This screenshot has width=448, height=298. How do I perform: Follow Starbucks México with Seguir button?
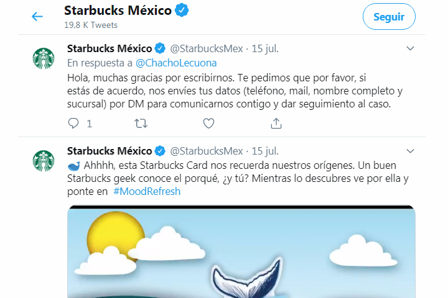389,17
